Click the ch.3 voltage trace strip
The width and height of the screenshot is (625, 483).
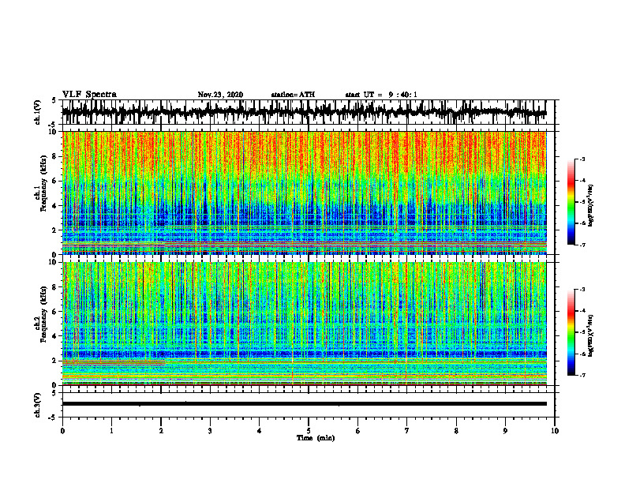click(308, 405)
